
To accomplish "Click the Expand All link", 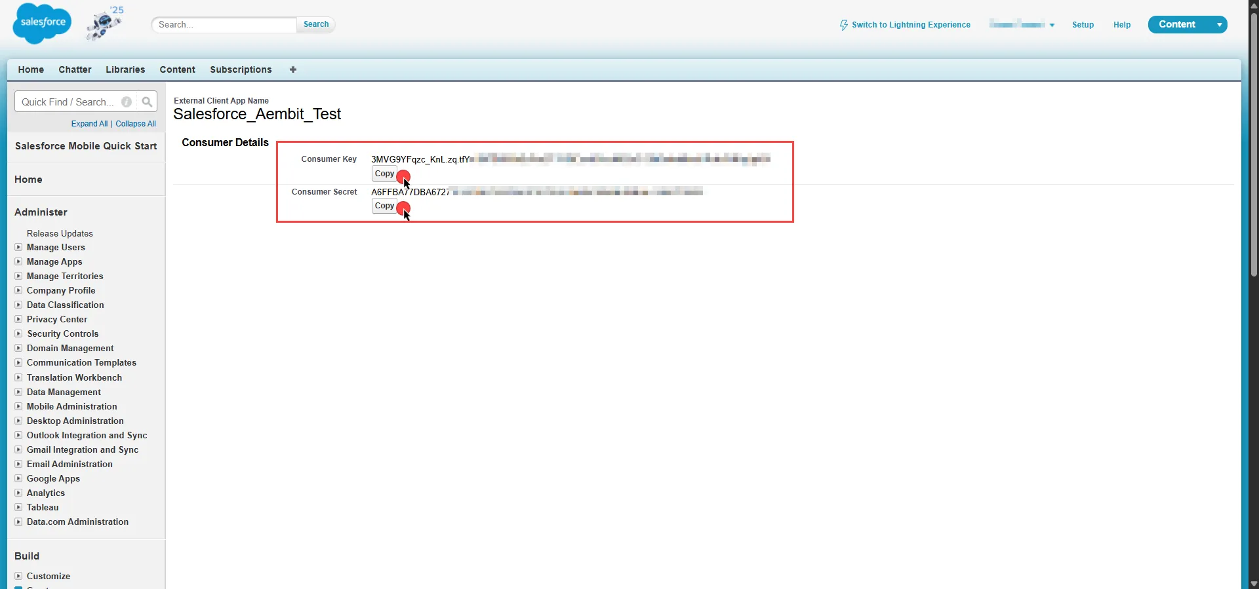I will pos(89,124).
